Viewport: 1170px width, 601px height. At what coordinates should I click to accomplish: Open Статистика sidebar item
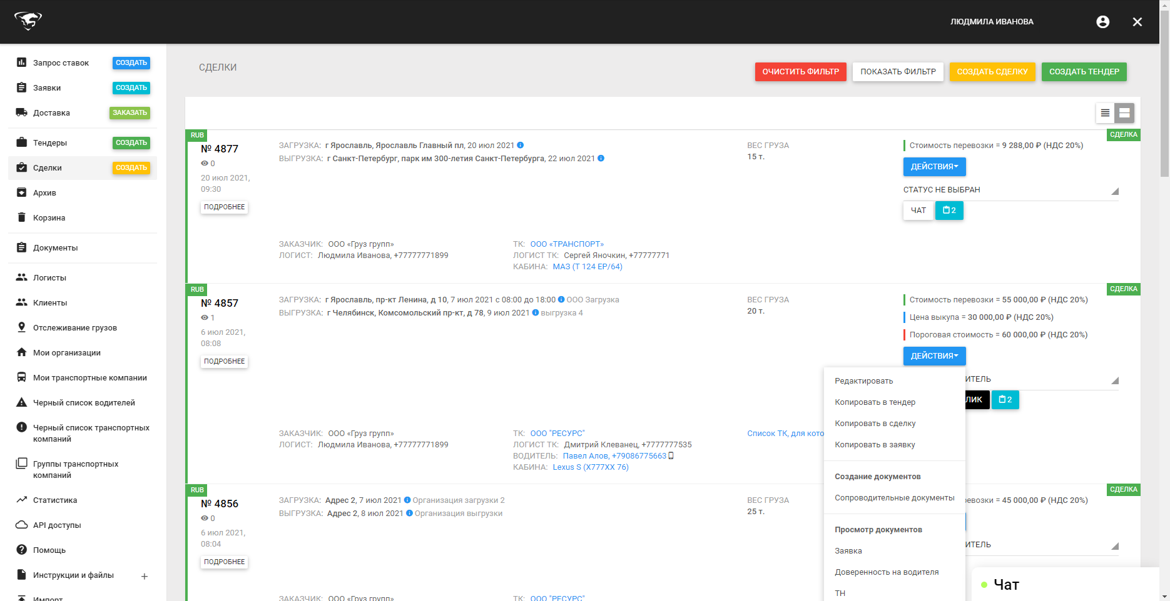tap(55, 500)
